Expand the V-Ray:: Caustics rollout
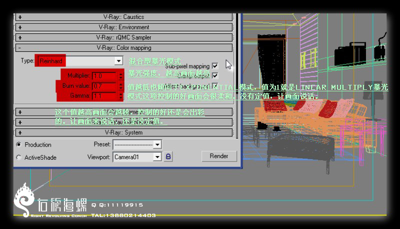400x229 pixels. pos(124,17)
